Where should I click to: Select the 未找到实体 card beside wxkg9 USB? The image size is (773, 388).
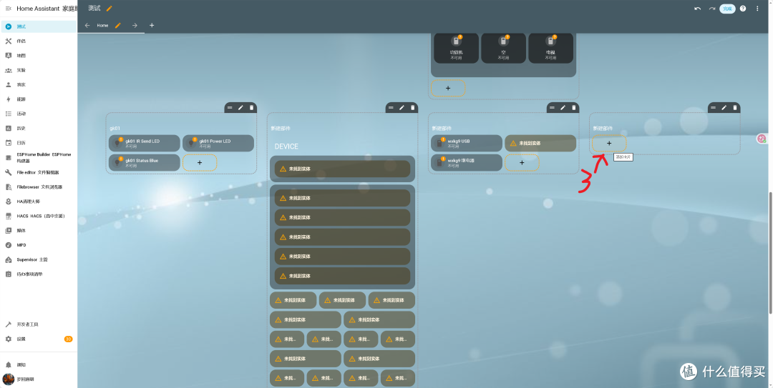coord(540,144)
